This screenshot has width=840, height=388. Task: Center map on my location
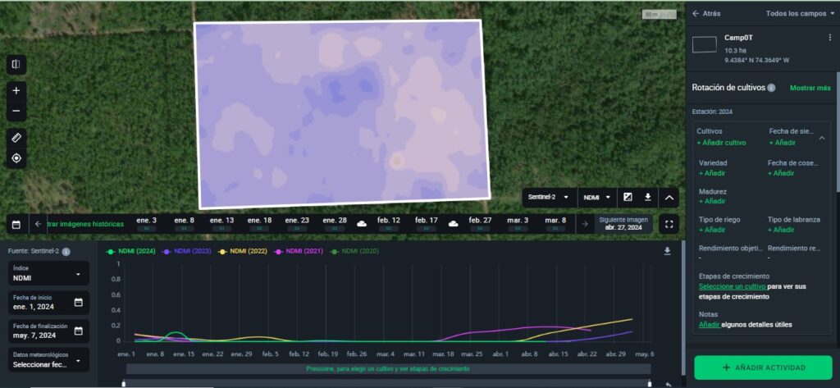tap(16, 157)
